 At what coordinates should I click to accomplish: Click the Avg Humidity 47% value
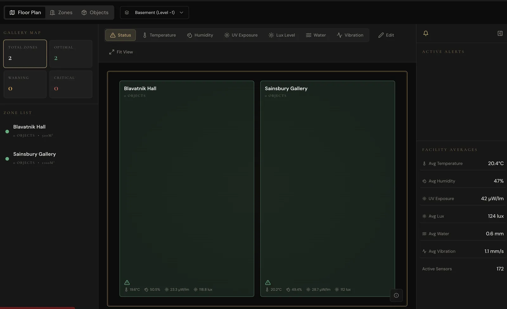coord(498,181)
